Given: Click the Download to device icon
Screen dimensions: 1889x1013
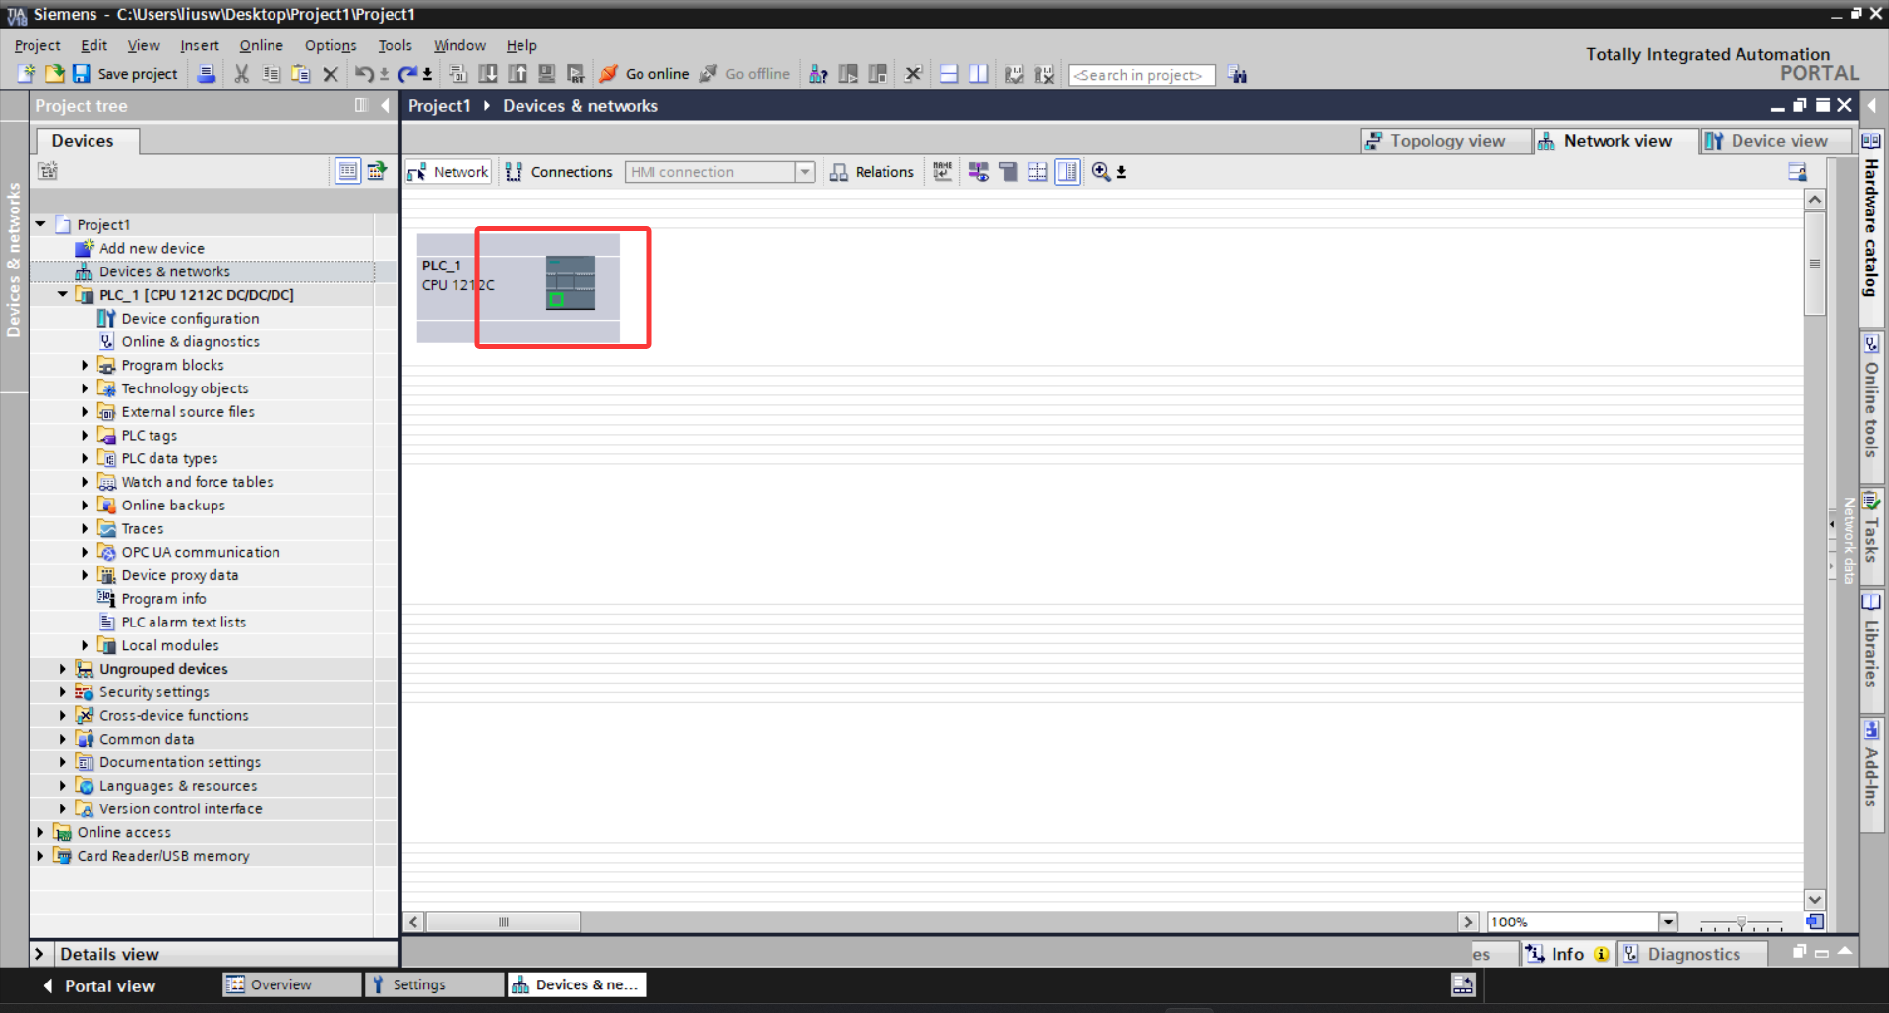Looking at the screenshot, I should coord(488,74).
